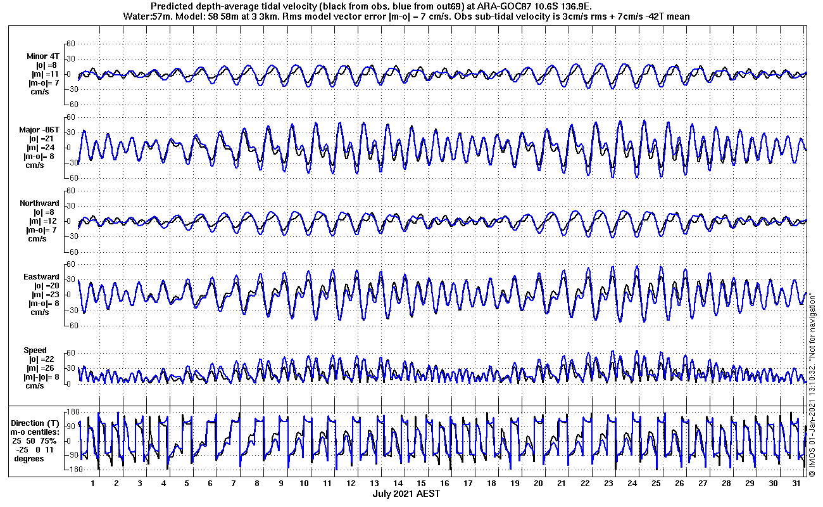
Task: Click day '27' on the date axis
Action: (702, 483)
